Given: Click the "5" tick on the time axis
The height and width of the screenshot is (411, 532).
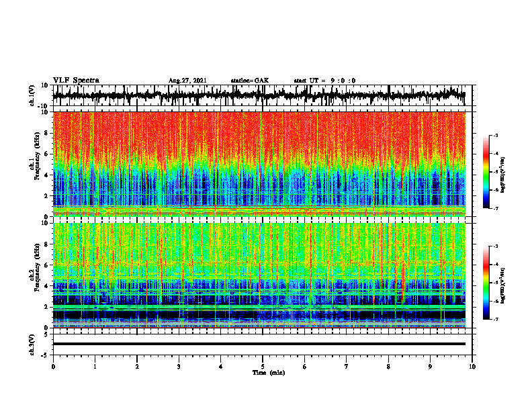Looking at the screenshot, I should coord(263,367).
